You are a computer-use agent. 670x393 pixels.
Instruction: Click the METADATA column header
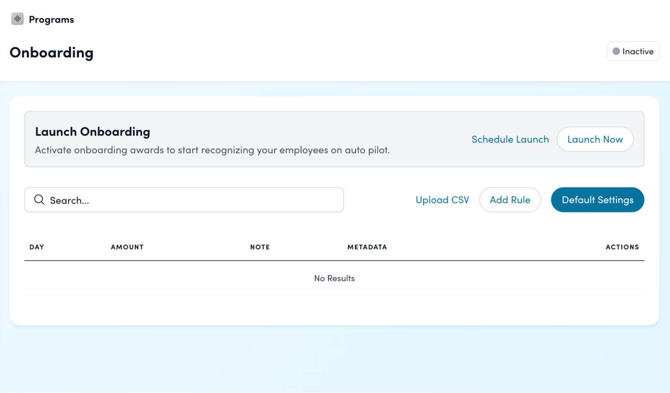(x=367, y=247)
